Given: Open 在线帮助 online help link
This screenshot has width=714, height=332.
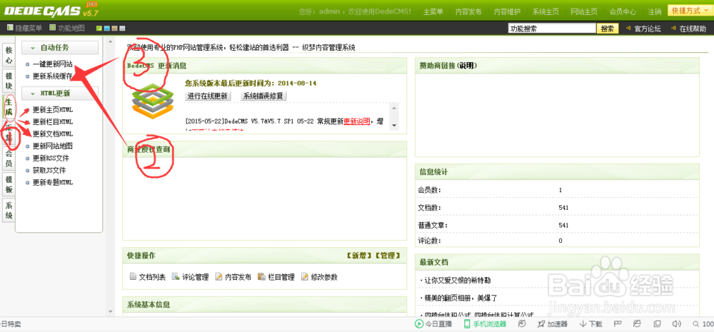Looking at the screenshot, I should (x=693, y=29).
